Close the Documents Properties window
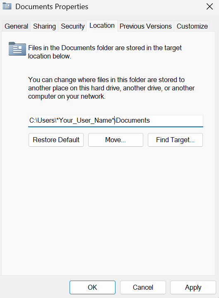 click(x=209, y=7)
